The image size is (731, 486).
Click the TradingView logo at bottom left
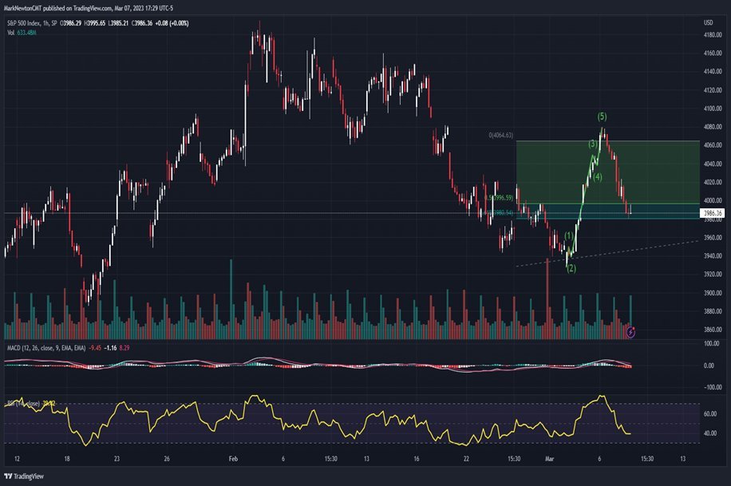[x=25, y=476]
